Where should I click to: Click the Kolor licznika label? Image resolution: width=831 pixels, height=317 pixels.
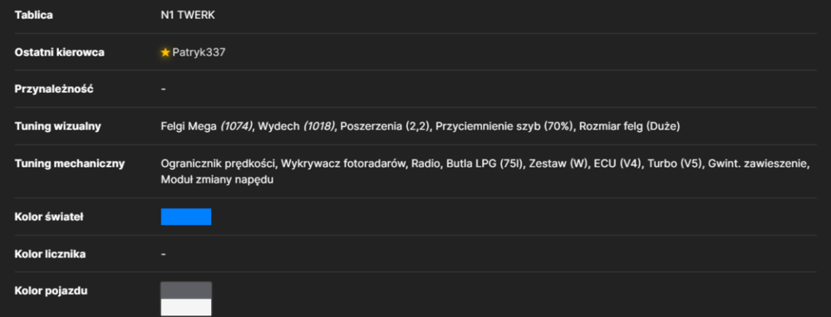[51, 254]
